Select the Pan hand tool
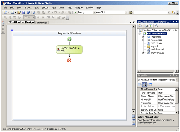The image size is (180, 132). coord(15,18)
